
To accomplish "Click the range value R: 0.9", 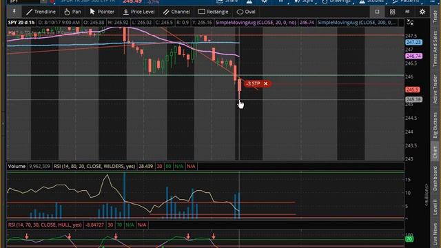I will click(183, 22).
